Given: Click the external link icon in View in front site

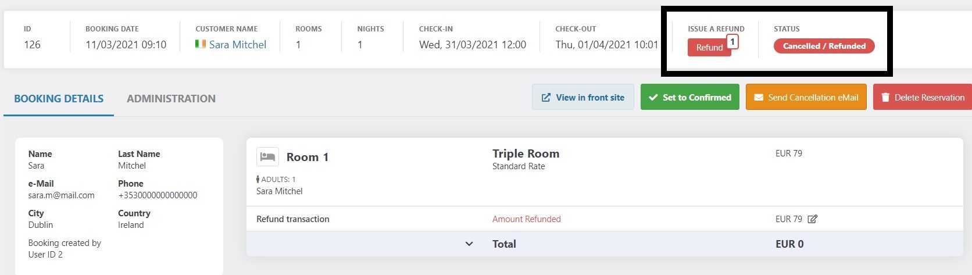Looking at the screenshot, I should pos(546,98).
